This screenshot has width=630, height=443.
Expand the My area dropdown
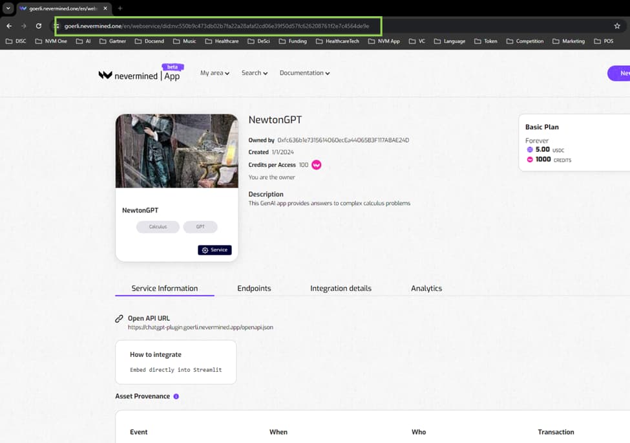coord(215,73)
